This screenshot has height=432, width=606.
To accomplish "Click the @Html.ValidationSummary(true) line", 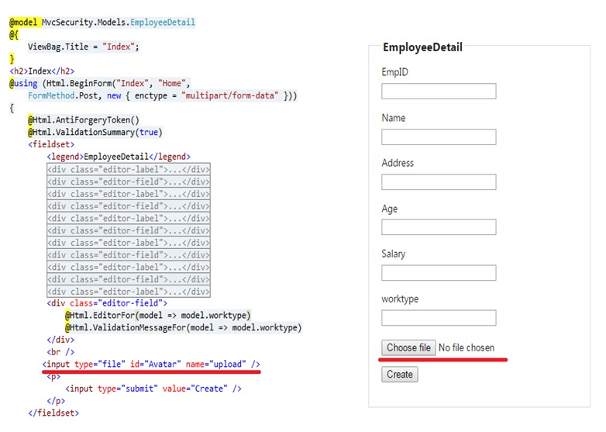I will [x=95, y=133].
